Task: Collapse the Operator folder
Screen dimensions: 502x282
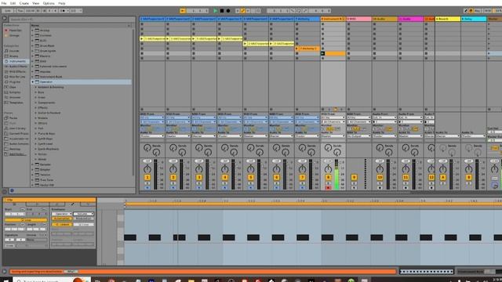Action: click(33, 81)
